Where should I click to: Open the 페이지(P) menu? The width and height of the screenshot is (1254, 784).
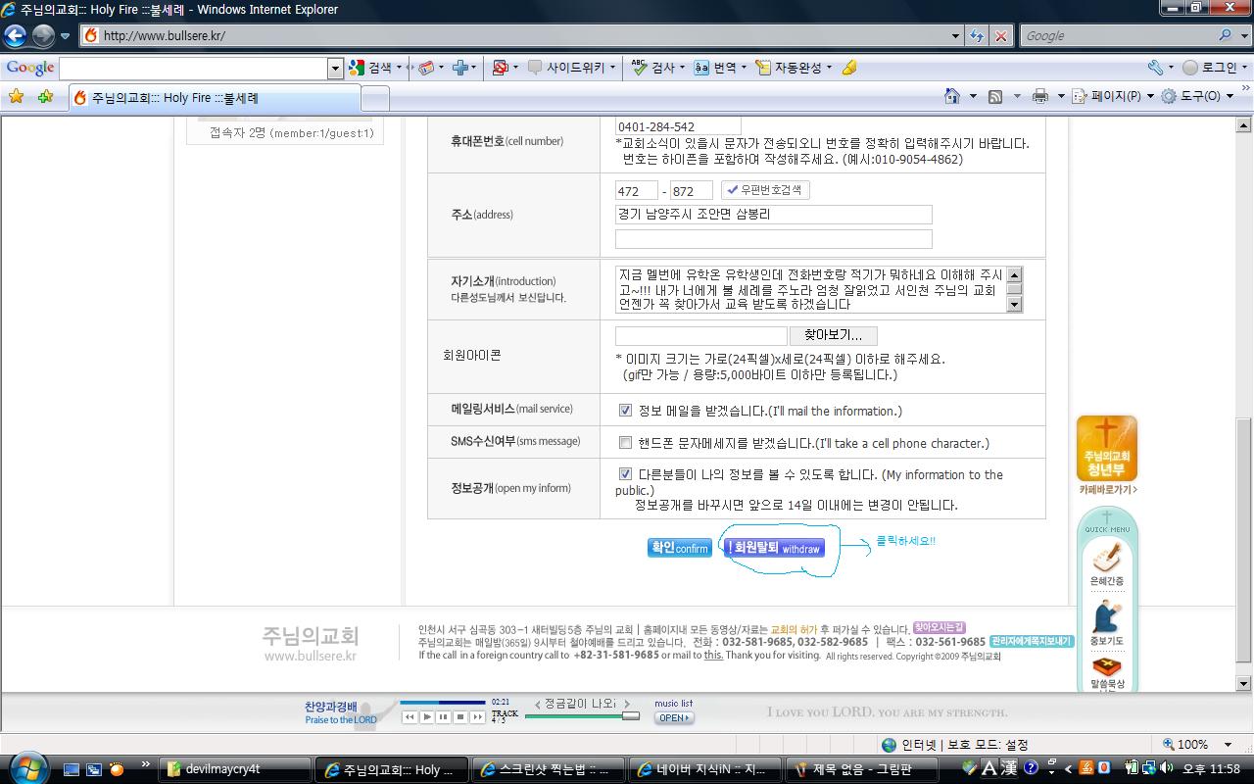1113,96
